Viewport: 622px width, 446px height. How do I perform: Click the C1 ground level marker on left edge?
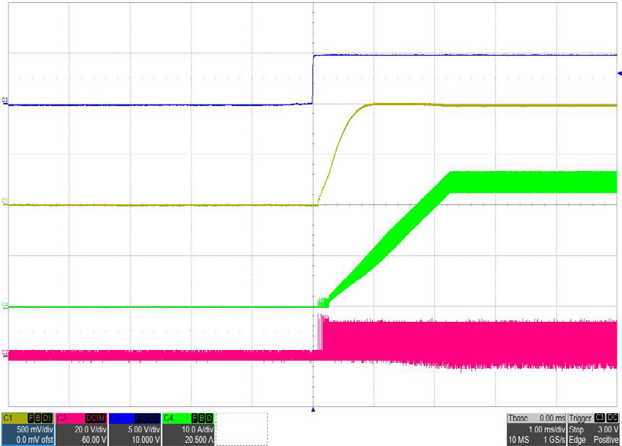(5, 201)
